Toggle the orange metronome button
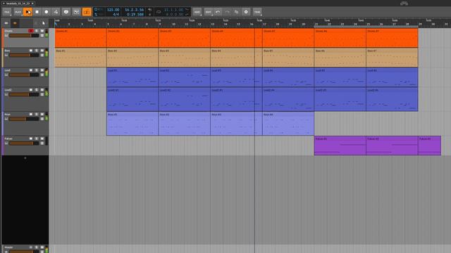This screenshot has width=451, height=253. coord(87,12)
